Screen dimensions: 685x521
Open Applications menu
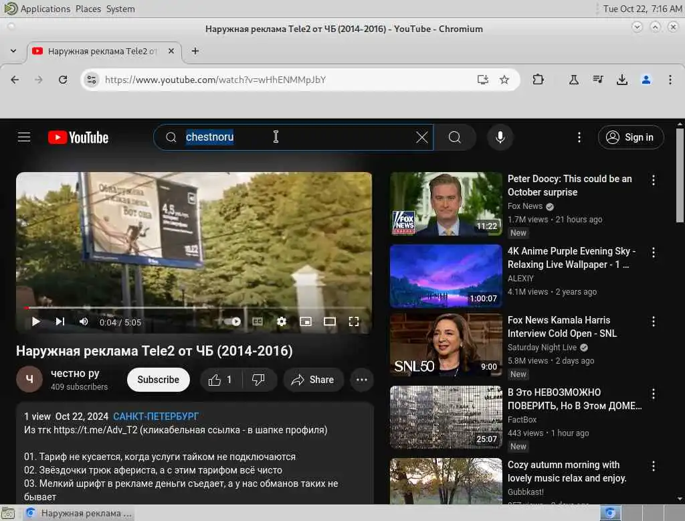[x=45, y=9]
